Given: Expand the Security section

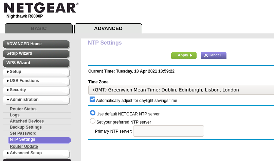Looking at the screenshot, I should tap(36, 90).
